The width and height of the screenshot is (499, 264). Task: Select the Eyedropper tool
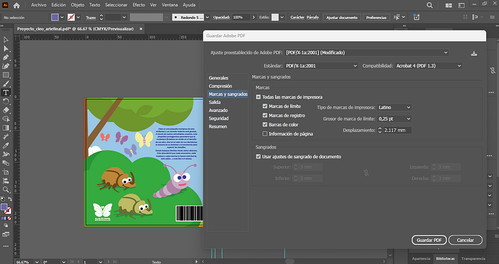pyautogui.click(x=5, y=145)
